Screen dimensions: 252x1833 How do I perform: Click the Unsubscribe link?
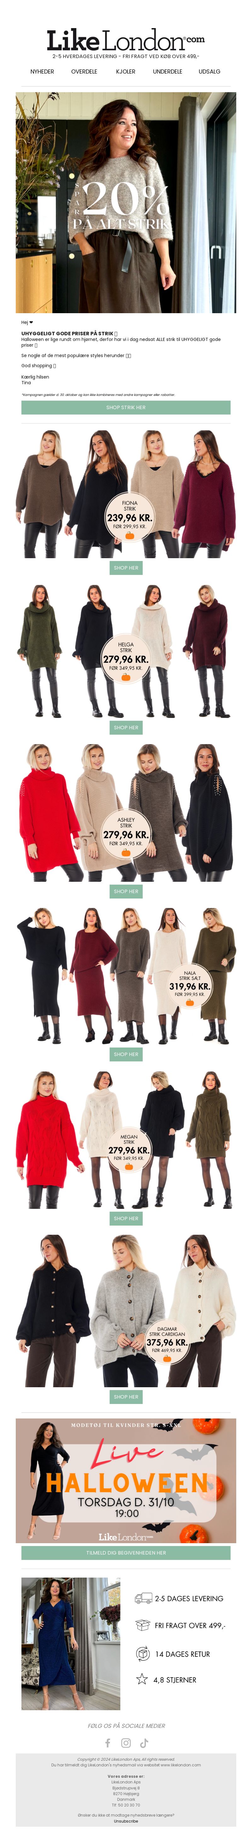pyautogui.click(x=126, y=1822)
